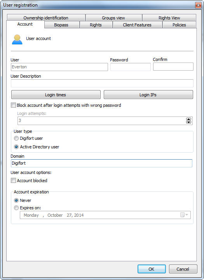
Task: Click the user account avatar icon
Action: [x=17, y=40]
